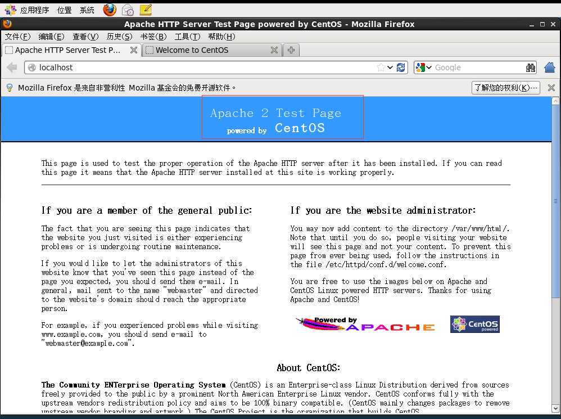The height and width of the screenshot is (419, 561).
Task: Open the 文件(F) menu
Action: [x=17, y=37]
